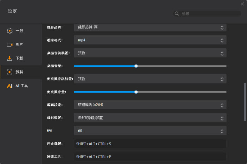Click the 繪畫工具 hotkey field

point(150,157)
